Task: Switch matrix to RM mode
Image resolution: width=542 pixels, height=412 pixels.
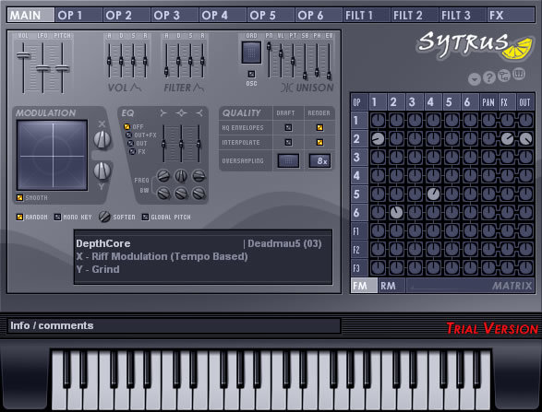Action: [x=391, y=286]
